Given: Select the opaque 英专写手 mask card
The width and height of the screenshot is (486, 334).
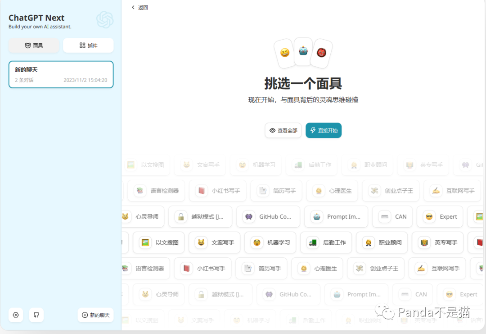Looking at the screenshot, I should point(438,242).
